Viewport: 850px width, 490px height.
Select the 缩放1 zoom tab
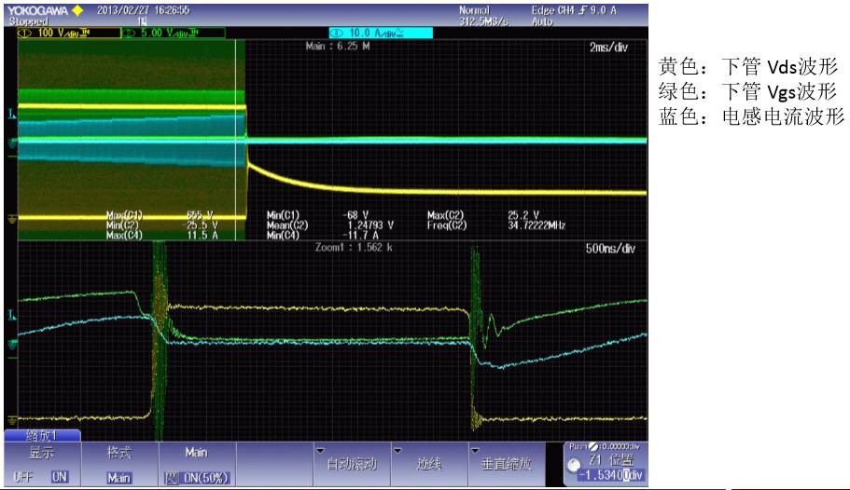tap(43, 435)
